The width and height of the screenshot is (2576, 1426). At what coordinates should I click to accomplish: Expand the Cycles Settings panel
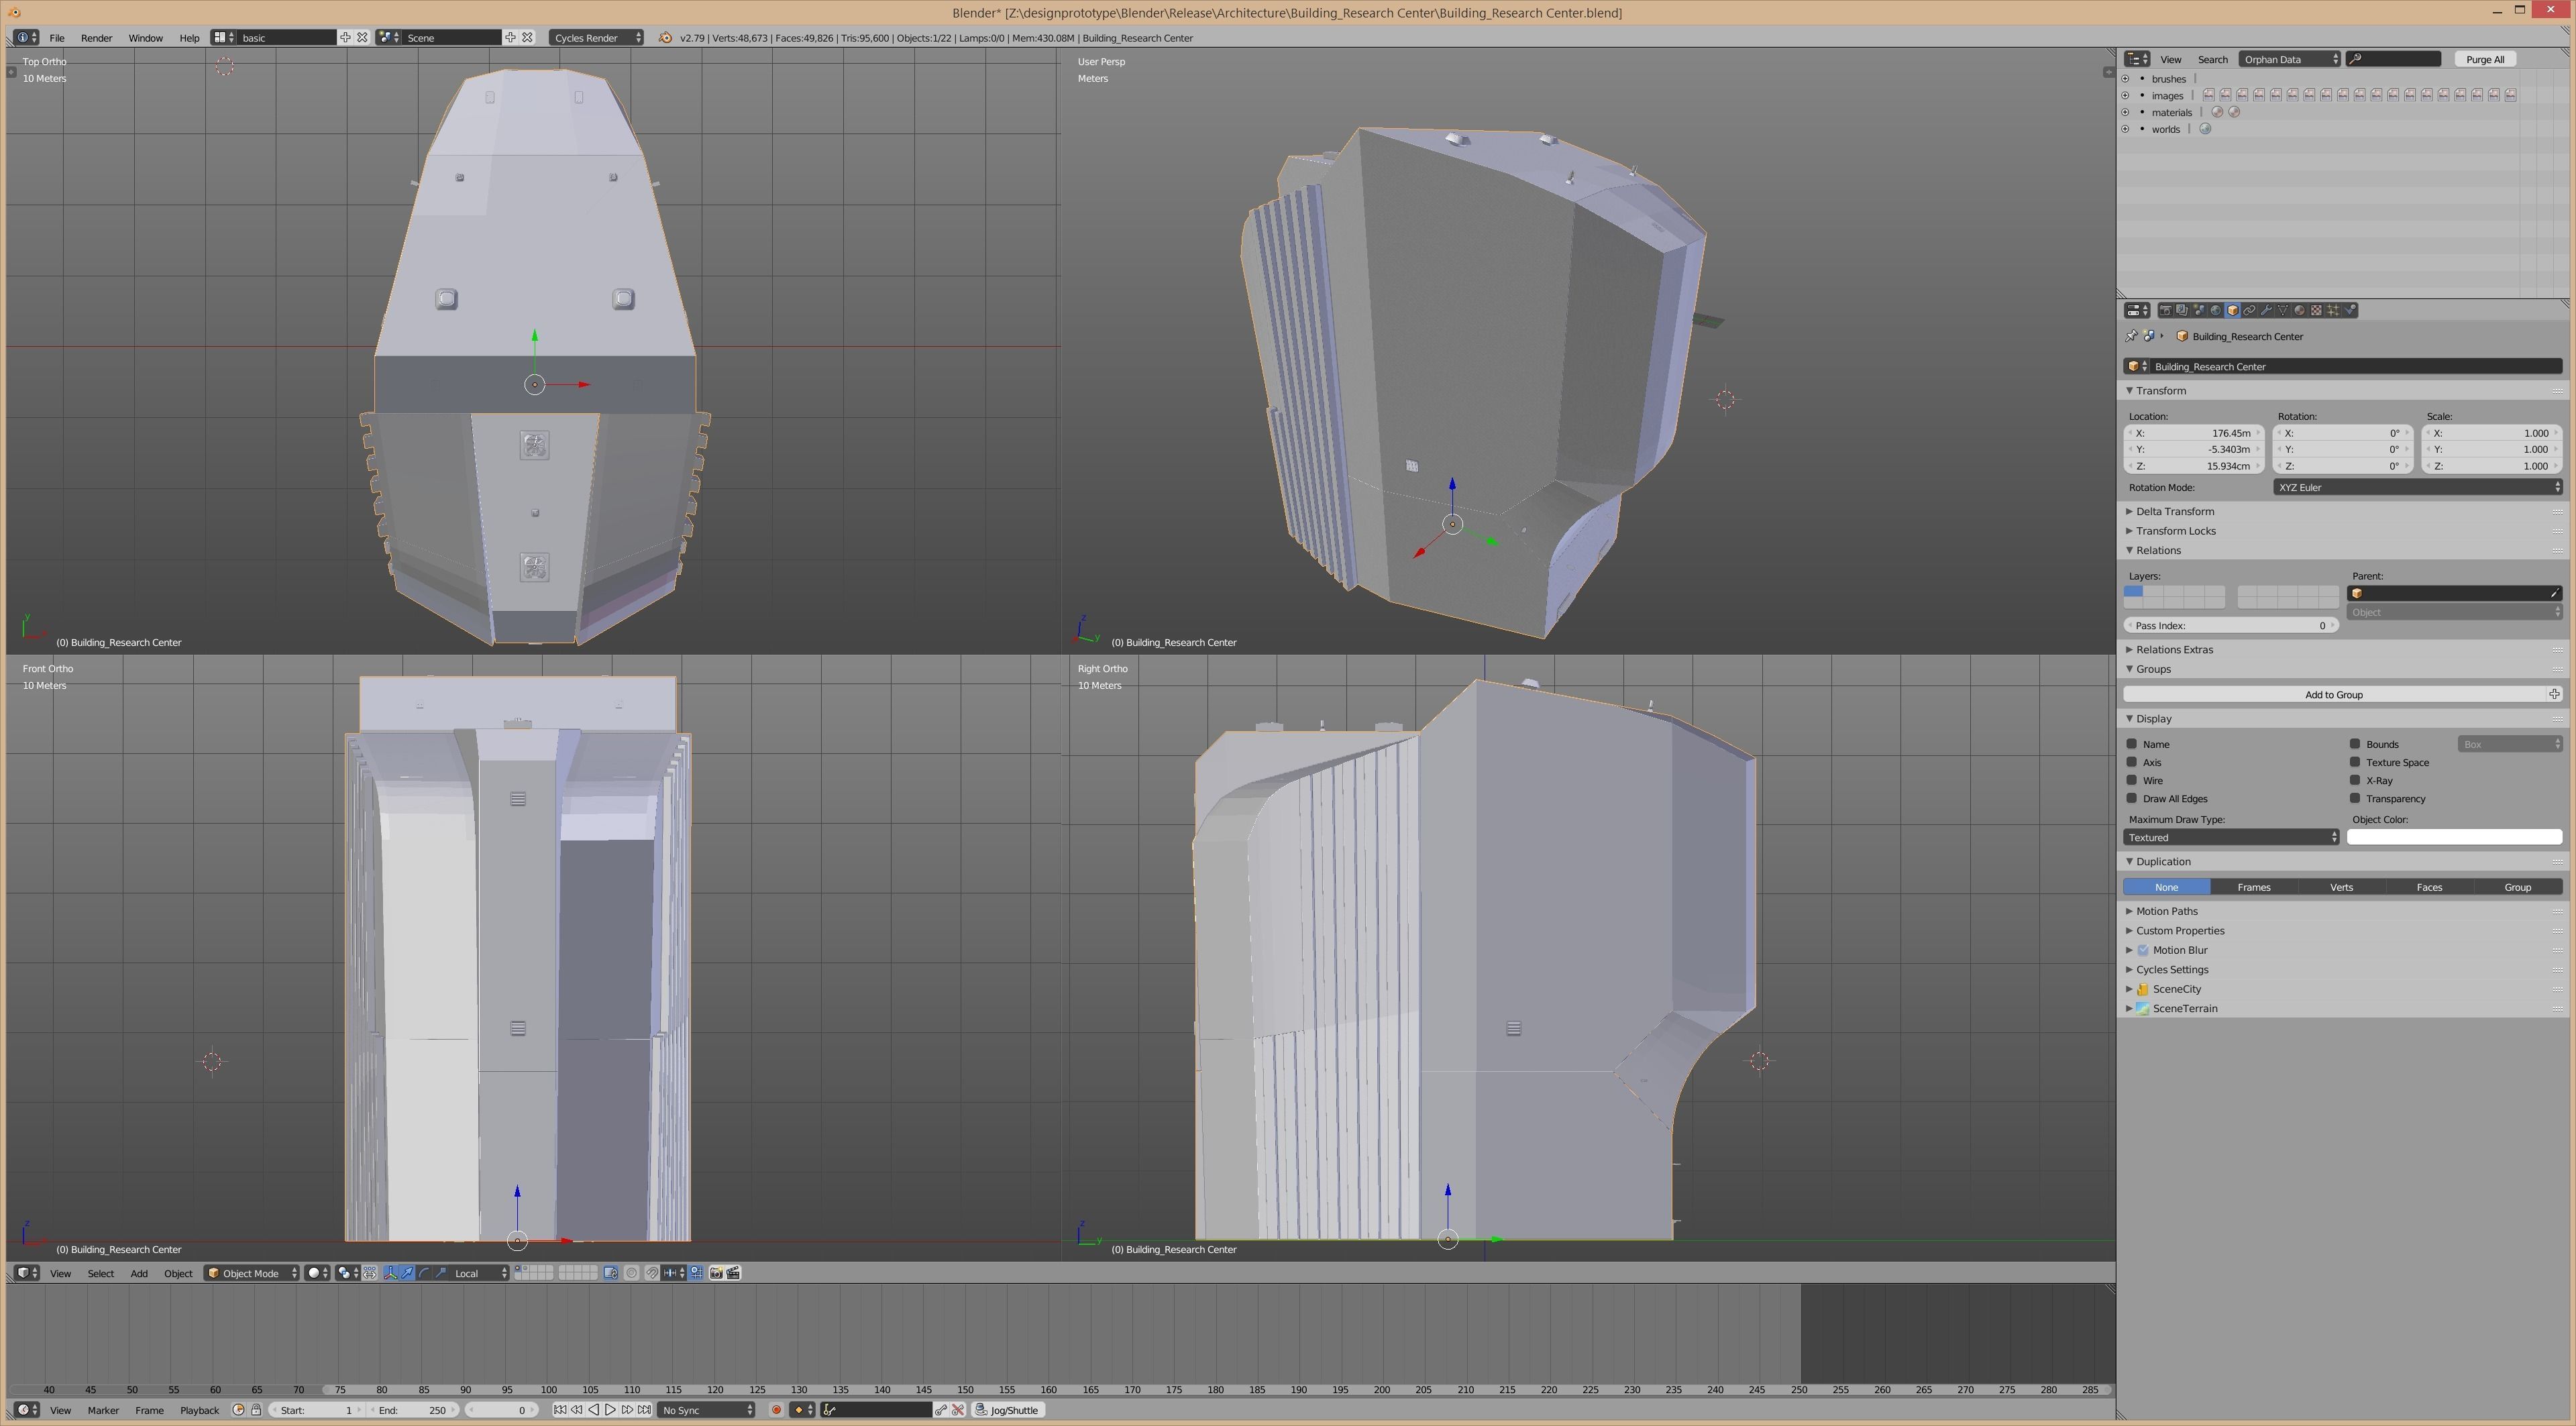click(2171, 969)
